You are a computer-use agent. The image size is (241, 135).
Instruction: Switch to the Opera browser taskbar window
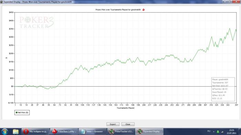35,132
